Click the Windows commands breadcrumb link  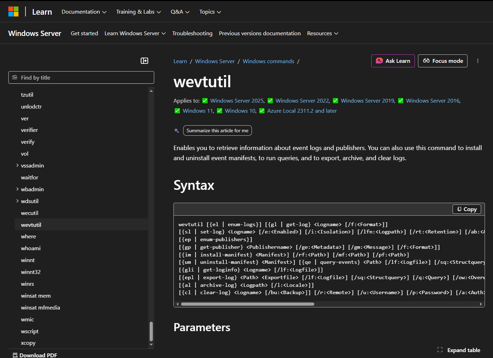pos(269,61)
